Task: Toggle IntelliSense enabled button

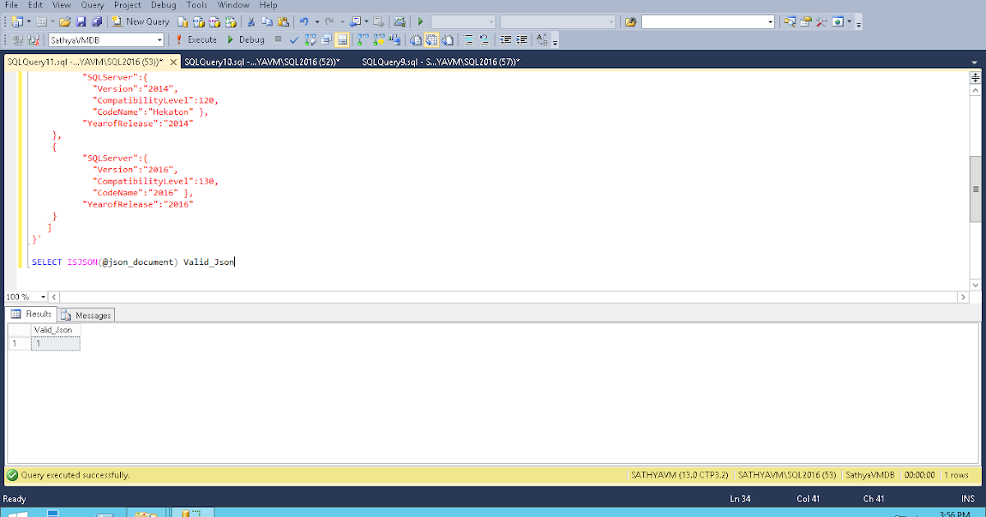Action: (x=342, y=39)
